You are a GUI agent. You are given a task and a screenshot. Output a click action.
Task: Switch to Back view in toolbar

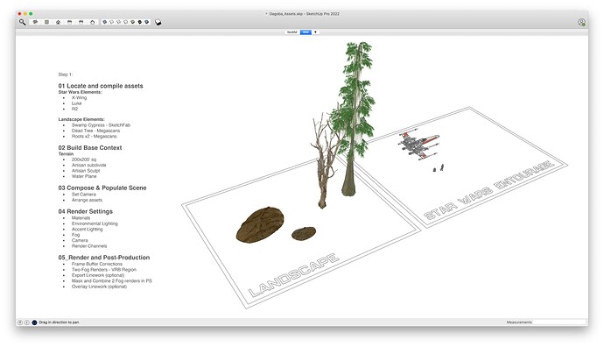(x=81, y=23)
